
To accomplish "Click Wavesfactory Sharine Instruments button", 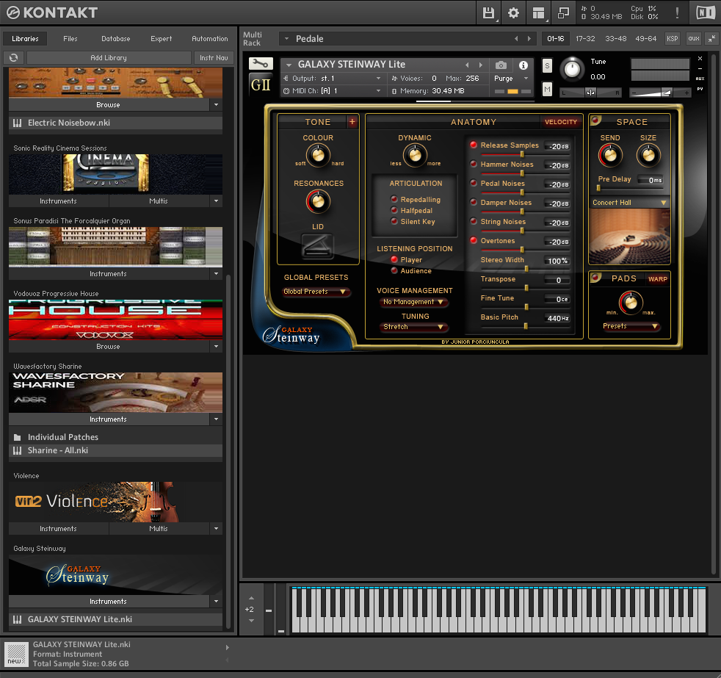I will click(109, 419).
